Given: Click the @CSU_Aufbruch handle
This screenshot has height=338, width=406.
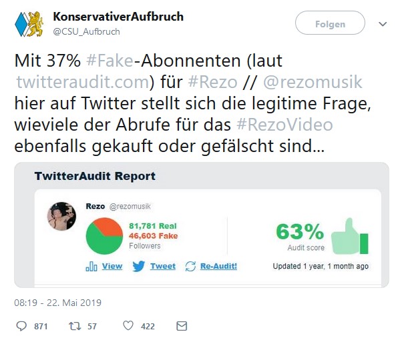Looking at the screenshot, I should point(87,31).
